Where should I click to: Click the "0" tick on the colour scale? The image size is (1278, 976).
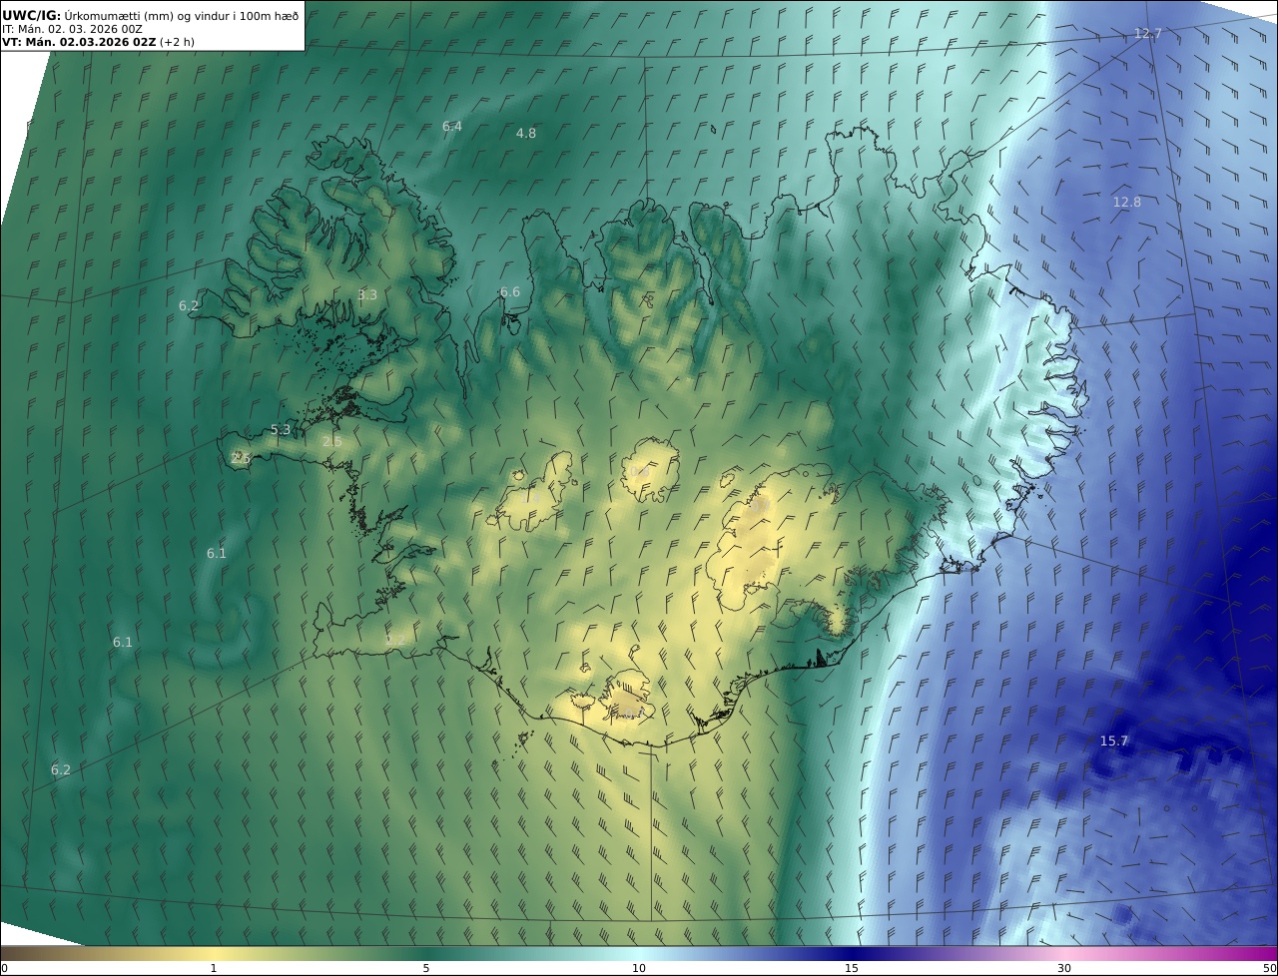point(4,968)
